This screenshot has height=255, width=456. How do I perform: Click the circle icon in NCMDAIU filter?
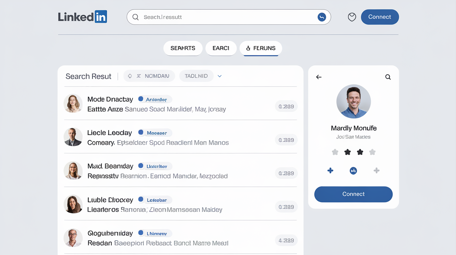click(x=130, y=76)
